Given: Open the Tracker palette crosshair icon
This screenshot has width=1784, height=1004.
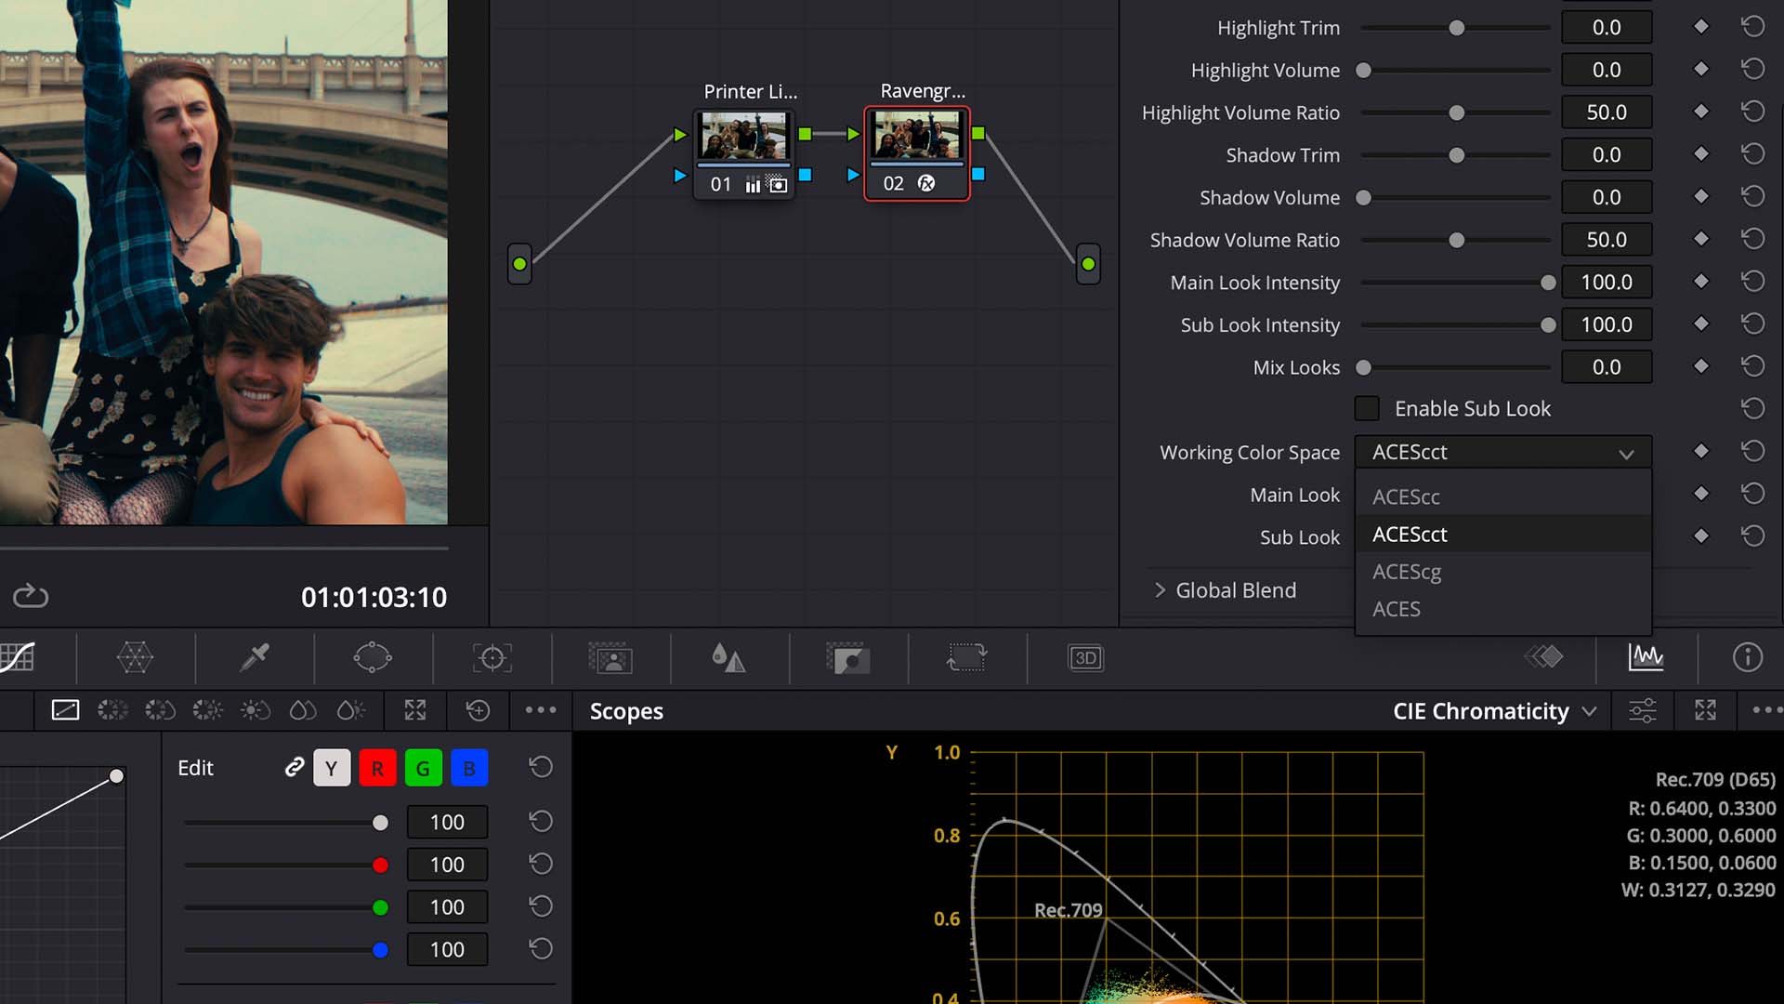Looking at the screenshot, I should (x=492, y=658).
